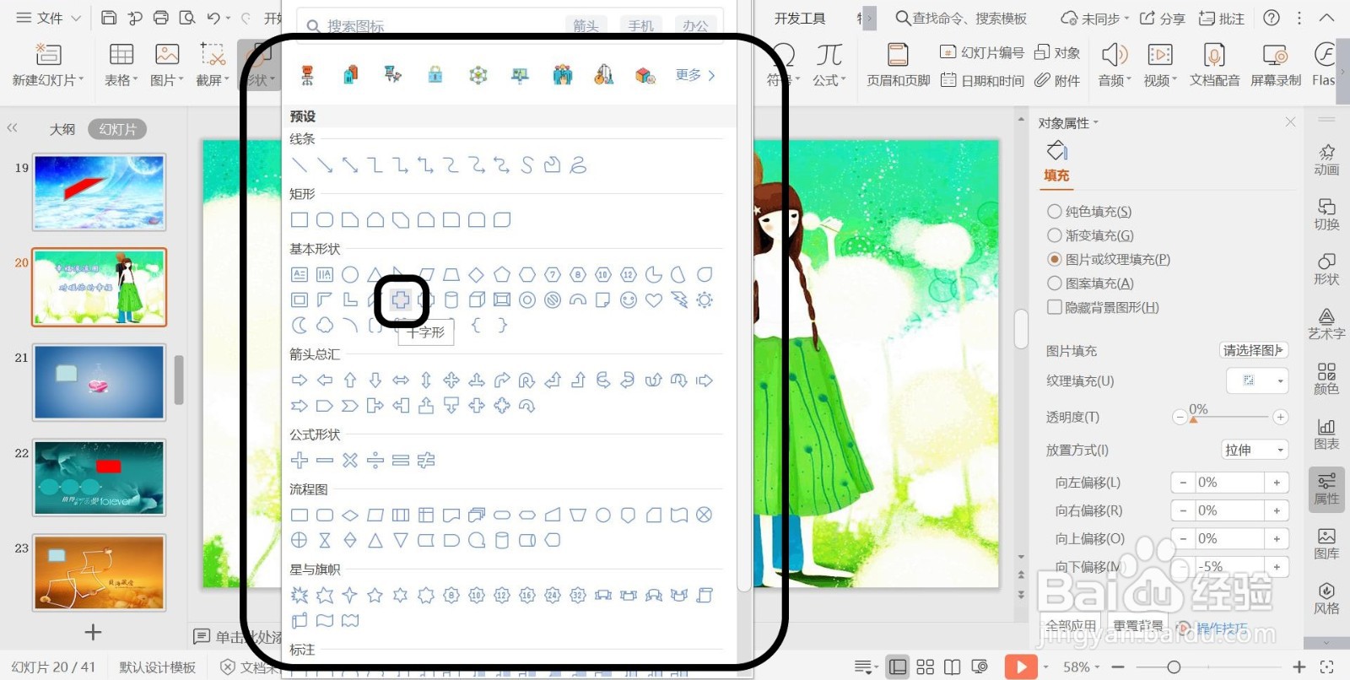This screenshot has width=1350, height=680.
Task: Open the Transition (切换) side panel
Action: (1326, 214)
